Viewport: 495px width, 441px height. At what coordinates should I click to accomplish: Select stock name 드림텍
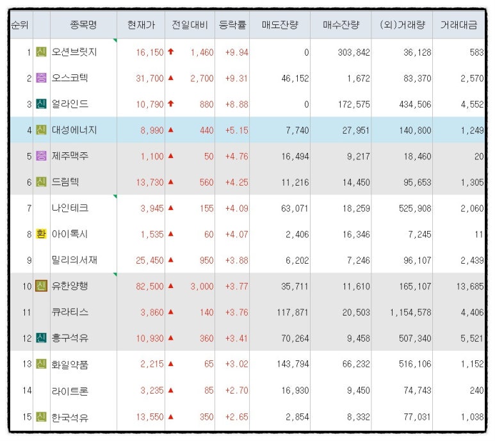click(x=65, y=182)
